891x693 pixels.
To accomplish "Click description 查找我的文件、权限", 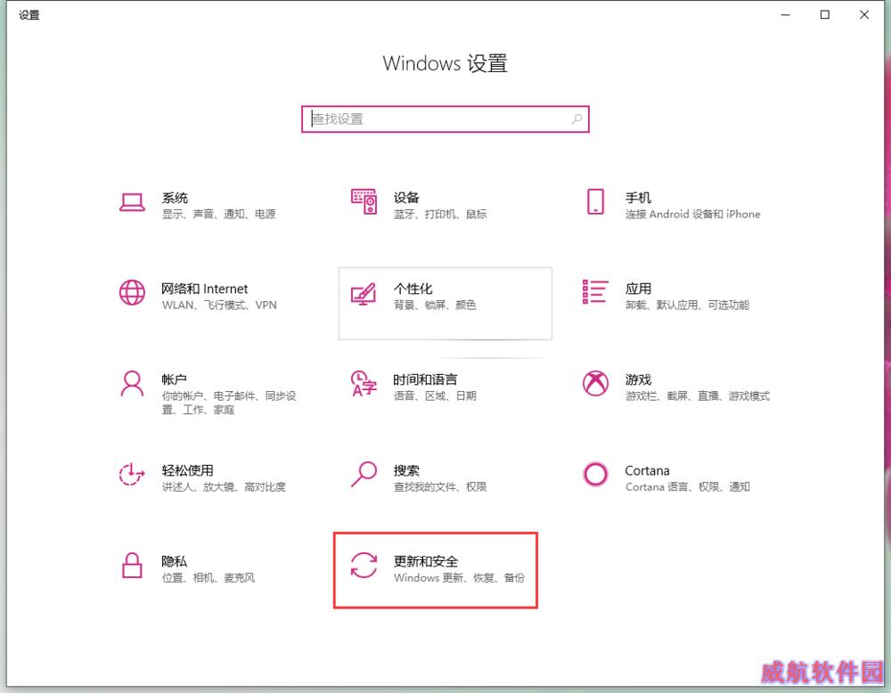I will [440, 487].
